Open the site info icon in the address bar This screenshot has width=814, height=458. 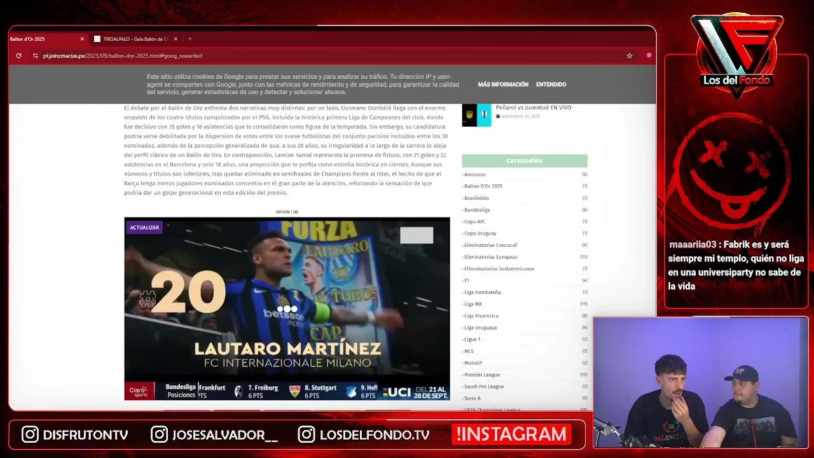tap(36, 56)
